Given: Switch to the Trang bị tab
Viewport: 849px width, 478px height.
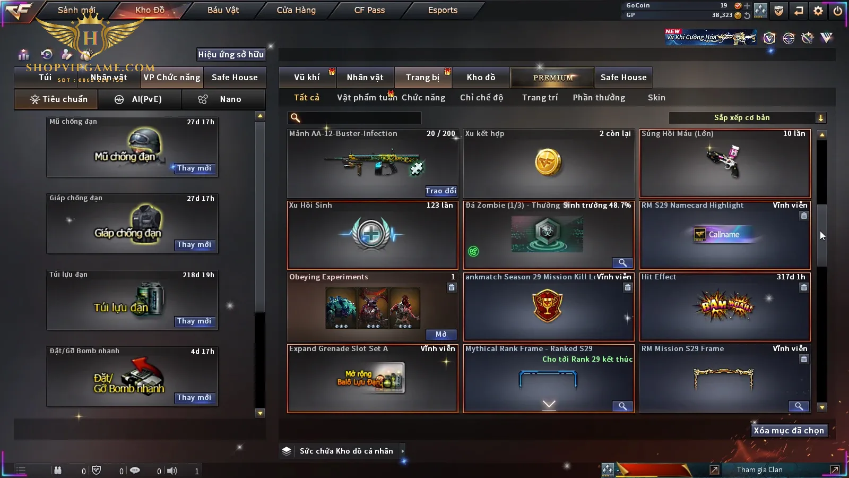Looking at the screenshot, I should pos(422,78).
